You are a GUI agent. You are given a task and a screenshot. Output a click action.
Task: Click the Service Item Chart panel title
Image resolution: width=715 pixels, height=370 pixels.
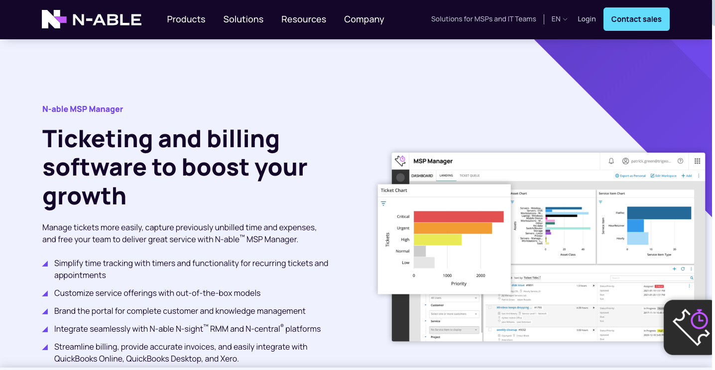(x=611, y=193)
